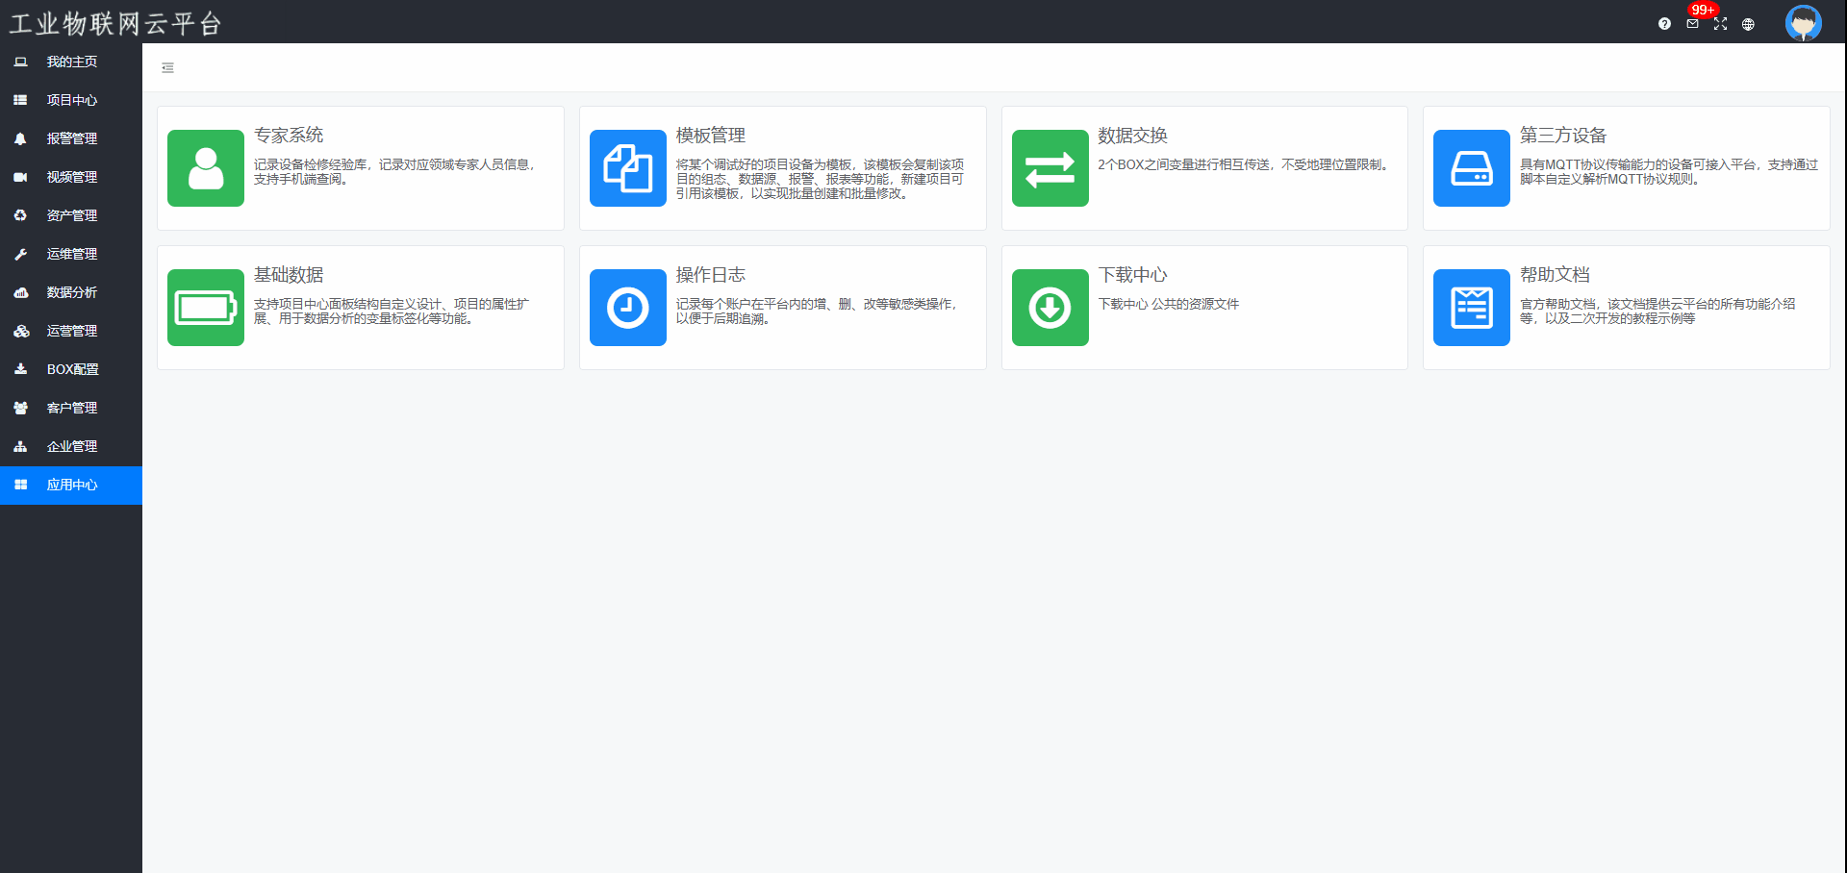This screenshot has height=873, width=1847.
Task: Open the Help Document icon
Action: [x=1471, y=308]
